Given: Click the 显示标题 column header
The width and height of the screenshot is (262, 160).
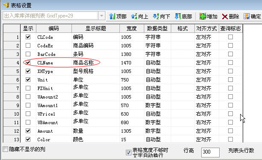Looking at the screenshot, I should (96, 29).
